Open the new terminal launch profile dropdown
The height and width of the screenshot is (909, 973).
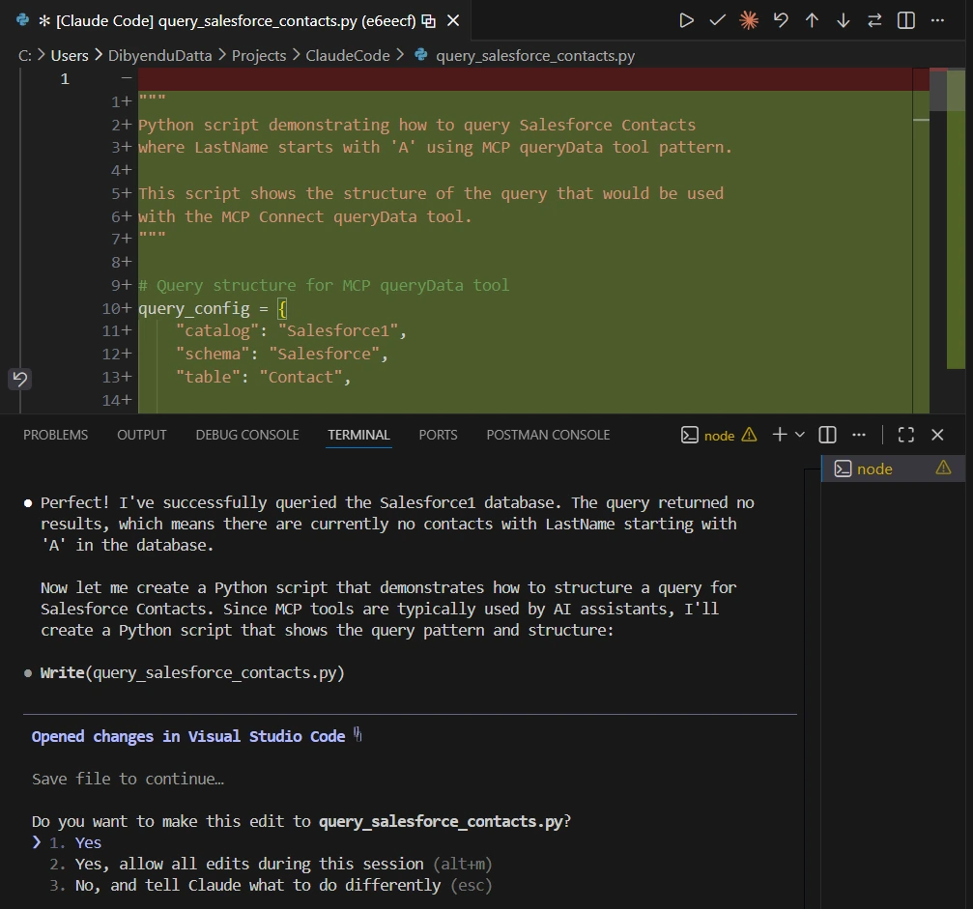(800, 435)
